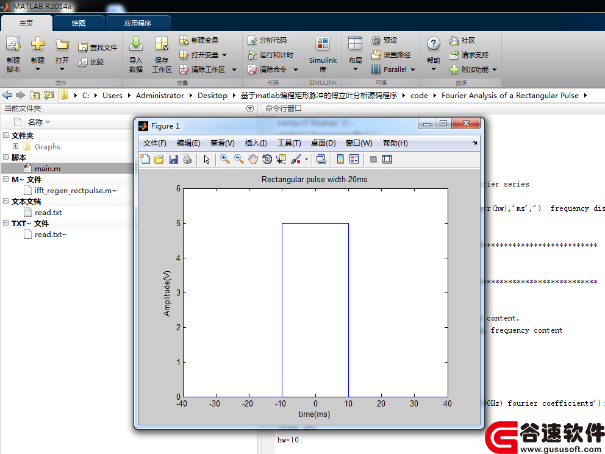Click the Open folder icon in the ribbon
Image resolution: width=605 pixels, height=454 pixels.
tap(62, 44)
